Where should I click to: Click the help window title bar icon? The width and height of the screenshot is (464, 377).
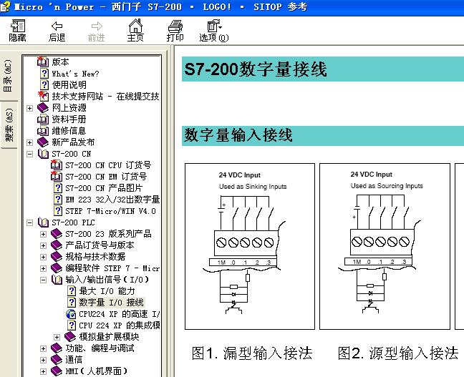pyautogui.click(x=5, y=6)
